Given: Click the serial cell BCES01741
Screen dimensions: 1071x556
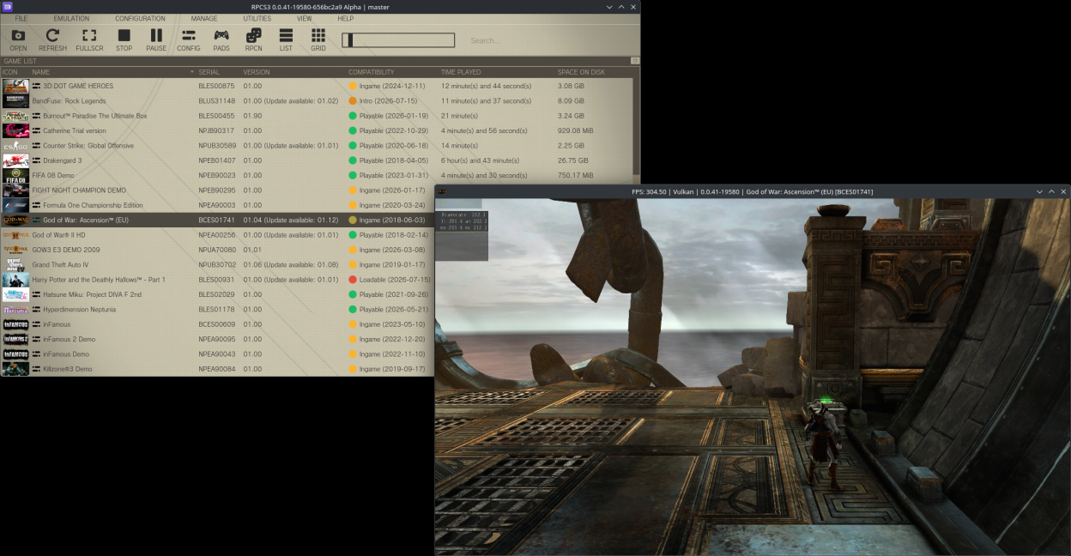Looking at the screenshot, I should (x=217, y=220).
